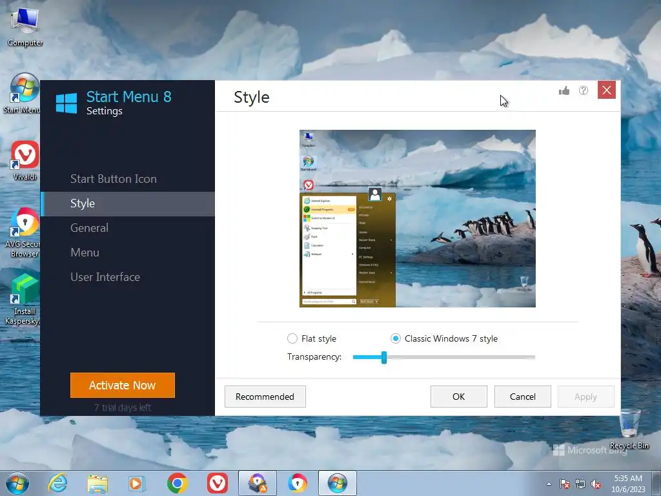Select the Flat style radio button
The image size is (661, 496).
(292, 338)
